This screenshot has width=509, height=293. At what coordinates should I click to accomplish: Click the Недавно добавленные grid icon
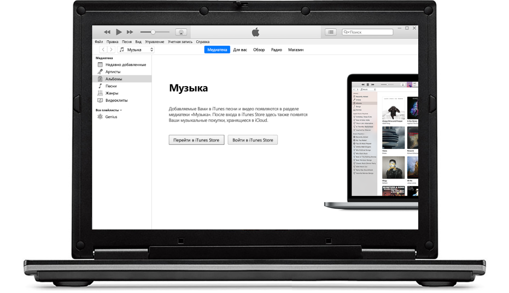tap(100, 64)
